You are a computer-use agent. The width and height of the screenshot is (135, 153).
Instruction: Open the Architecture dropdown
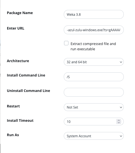tap(94, 62)
